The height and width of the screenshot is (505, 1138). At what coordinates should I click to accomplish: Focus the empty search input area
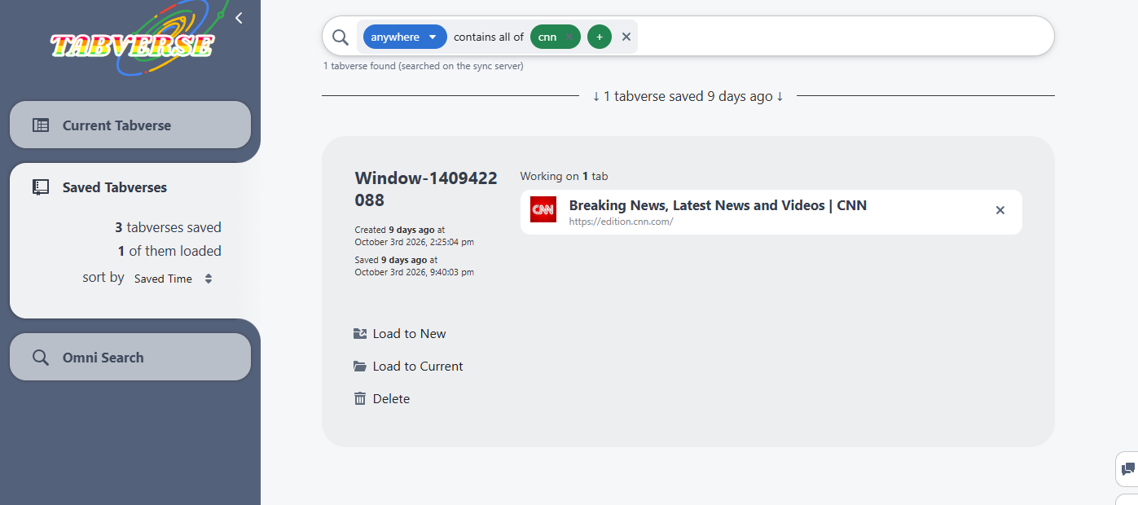[843, 37]
